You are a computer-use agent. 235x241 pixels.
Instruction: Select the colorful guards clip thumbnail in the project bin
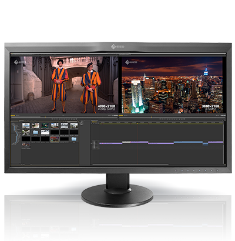coord(55,139)
